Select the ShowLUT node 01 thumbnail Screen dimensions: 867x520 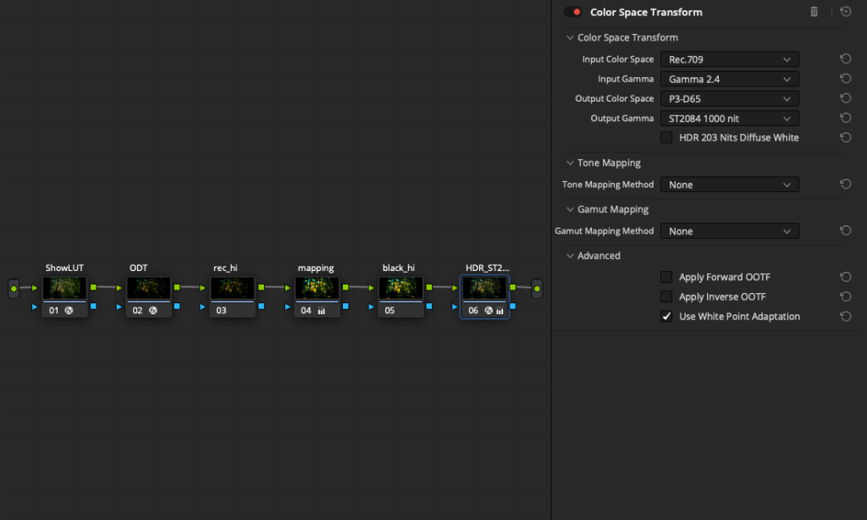64,288
